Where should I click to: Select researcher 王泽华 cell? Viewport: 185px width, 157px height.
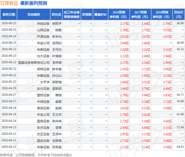point(57,134)
